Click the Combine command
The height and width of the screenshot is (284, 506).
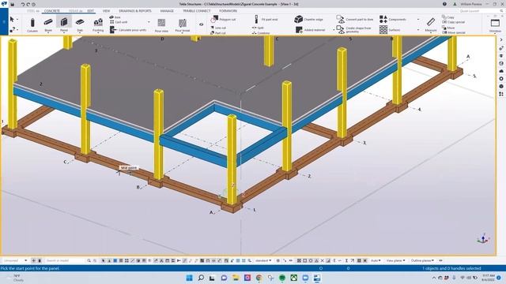261,33
